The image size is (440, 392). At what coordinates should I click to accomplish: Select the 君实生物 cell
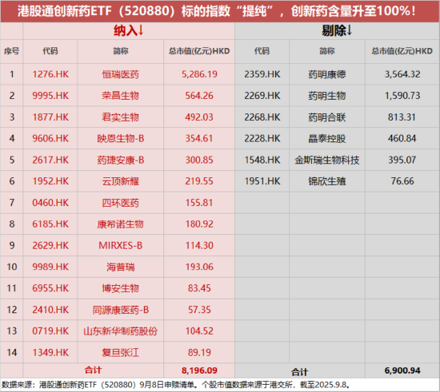point(120,117)
